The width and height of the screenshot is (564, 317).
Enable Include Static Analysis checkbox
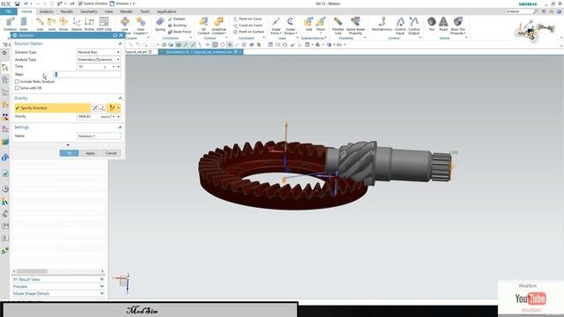click(17, 82)
